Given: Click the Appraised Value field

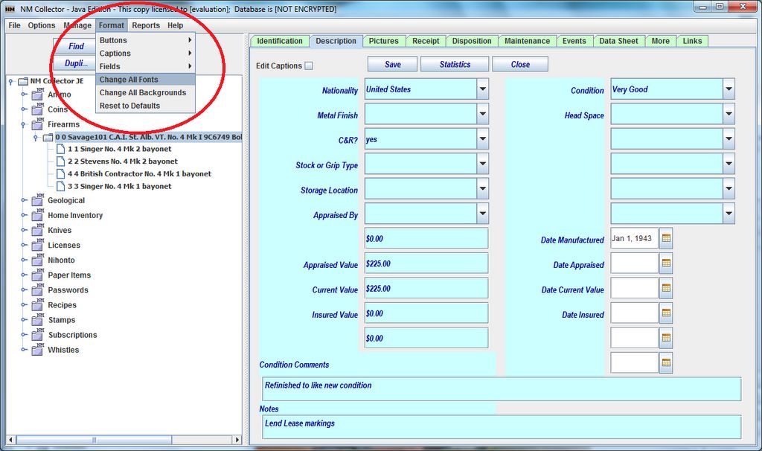Looking at the screenshot, I should (426, 263).
